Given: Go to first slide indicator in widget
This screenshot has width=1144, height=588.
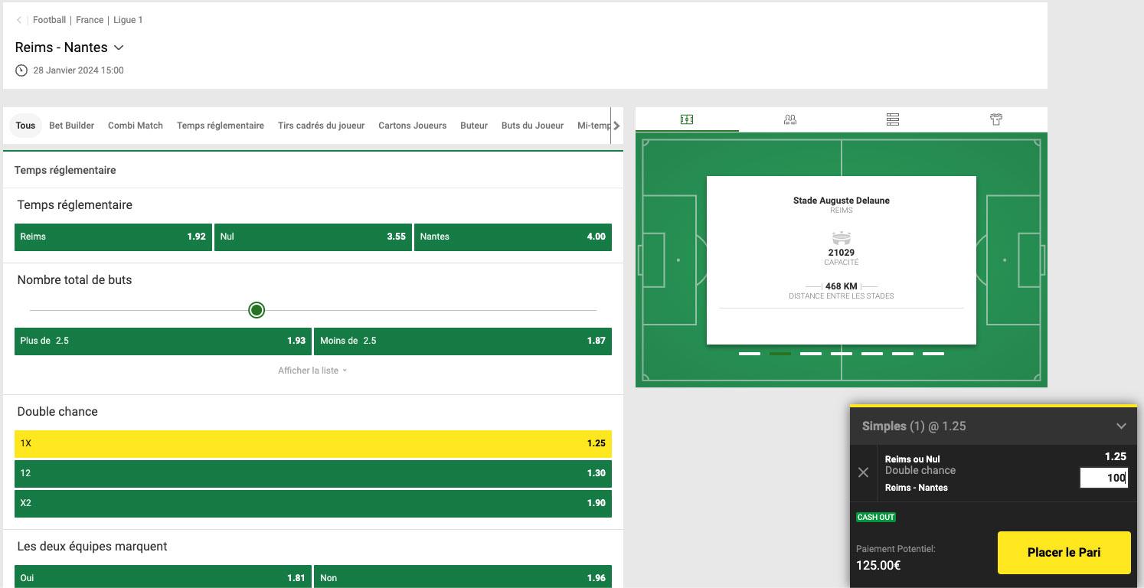Looking at the screenshot, I should (x=750, y=354).
